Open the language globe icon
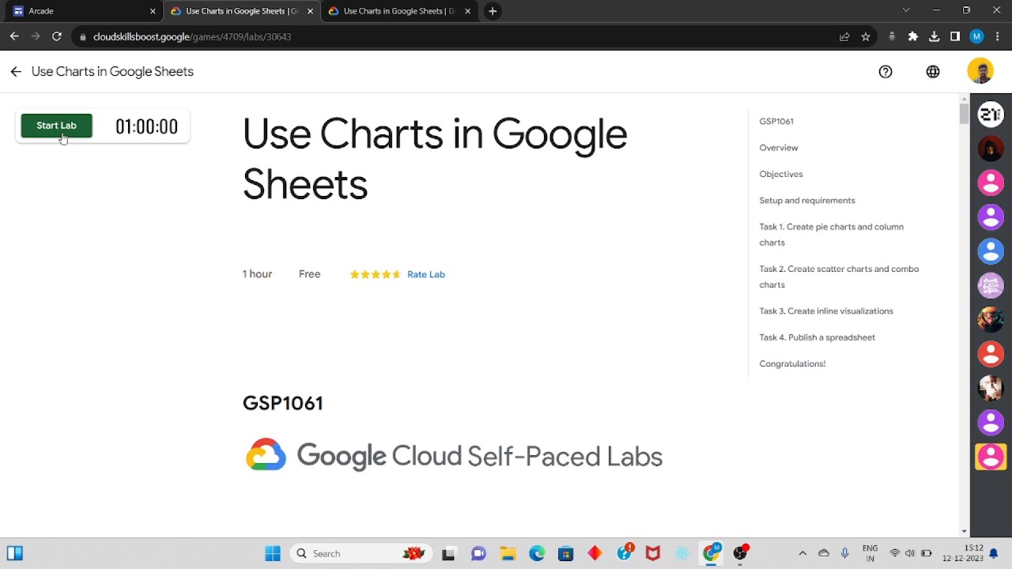 (933, 72)
